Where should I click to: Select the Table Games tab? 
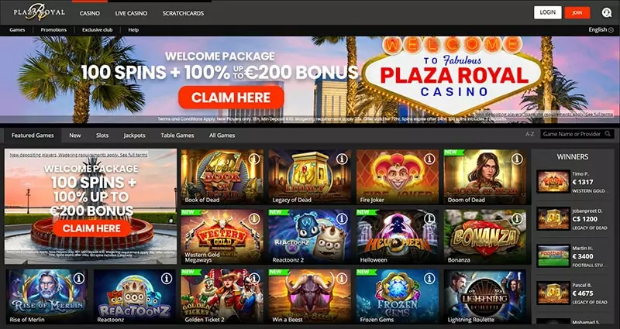(x=177, y=135)
